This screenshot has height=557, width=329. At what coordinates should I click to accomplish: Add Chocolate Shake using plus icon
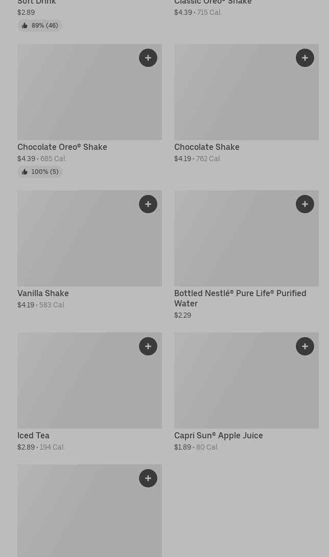(305, 58)
